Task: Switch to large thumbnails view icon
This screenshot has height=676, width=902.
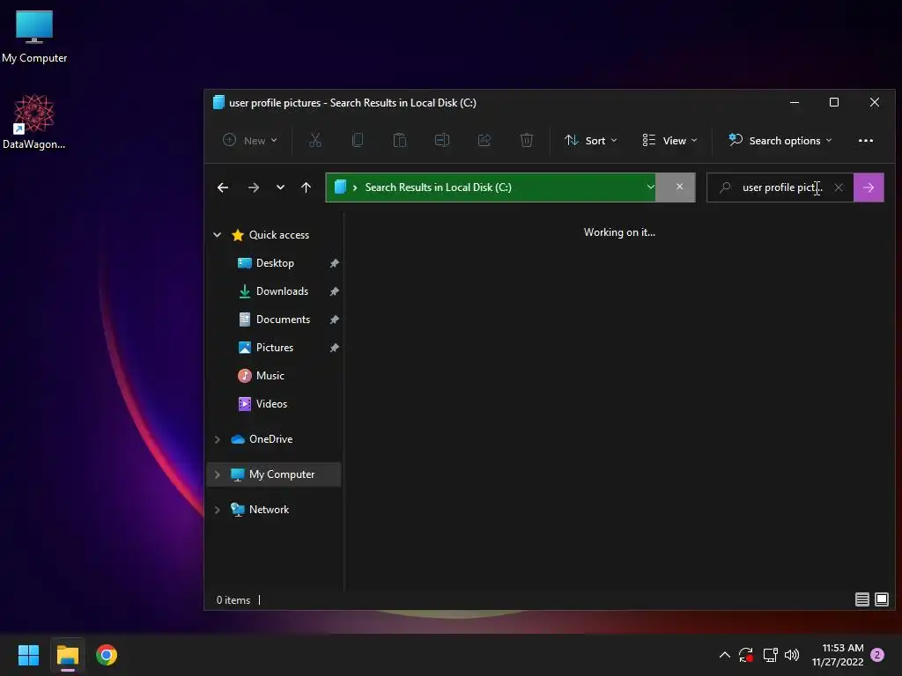Action: click(881, 599)
